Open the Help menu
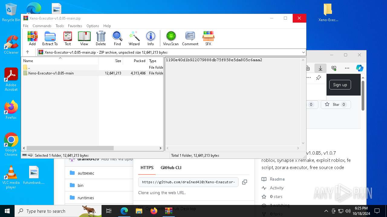The height and width of the screenshot is (217, 387). click(107, 26)
